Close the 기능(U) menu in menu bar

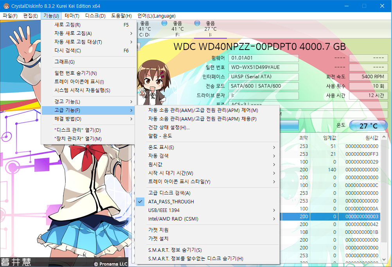pos(51,16)
